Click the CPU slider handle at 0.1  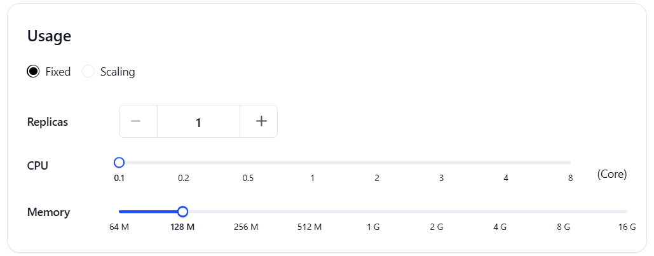click(119, 162)
